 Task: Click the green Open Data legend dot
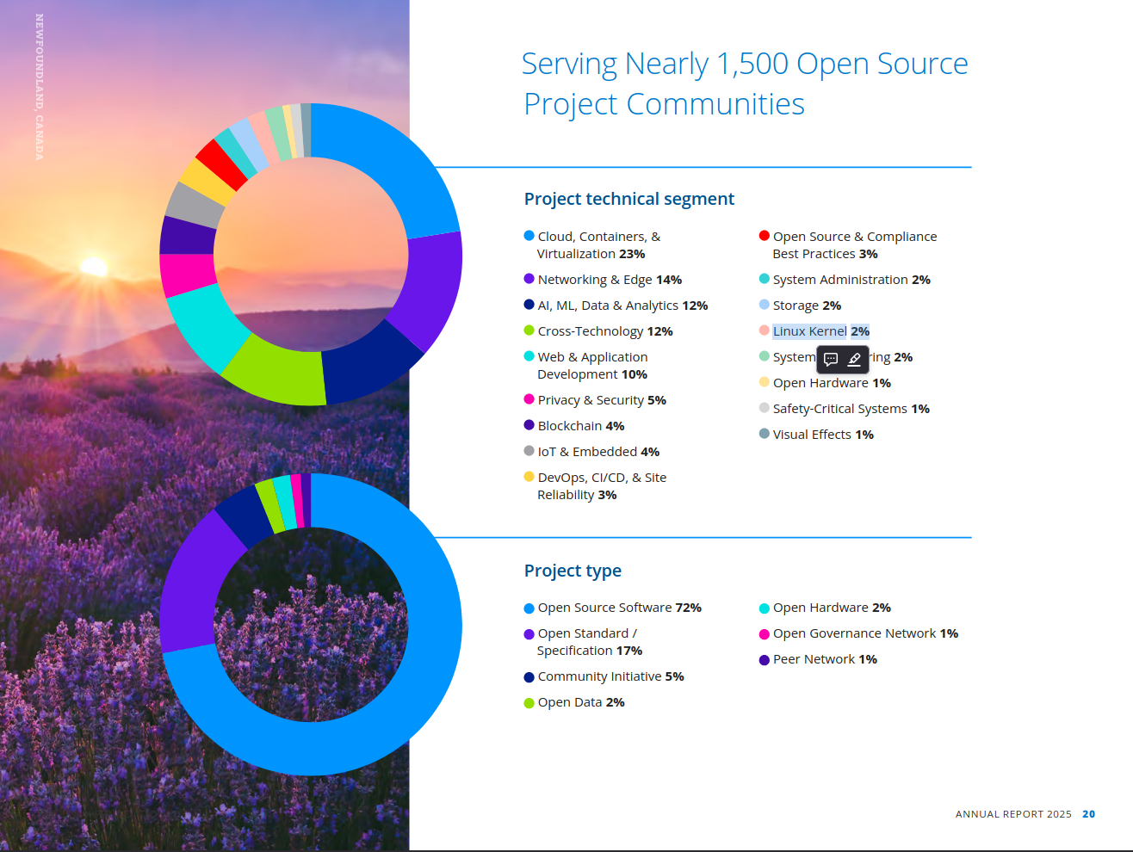tap(529, 702)
